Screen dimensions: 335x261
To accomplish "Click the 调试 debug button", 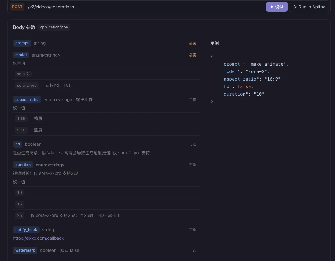I will [276, 7].
